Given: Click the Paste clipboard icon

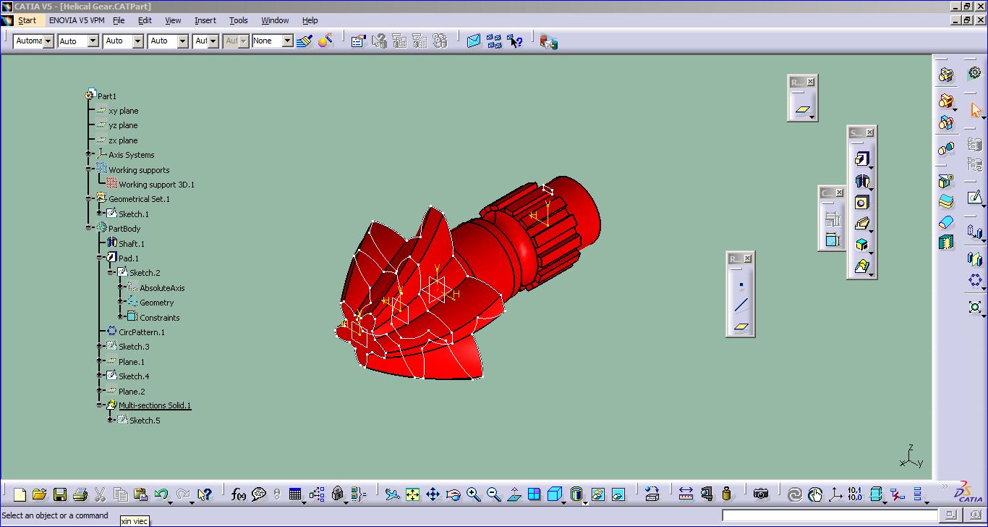Looking at the screenshot, I should (141, 494).
